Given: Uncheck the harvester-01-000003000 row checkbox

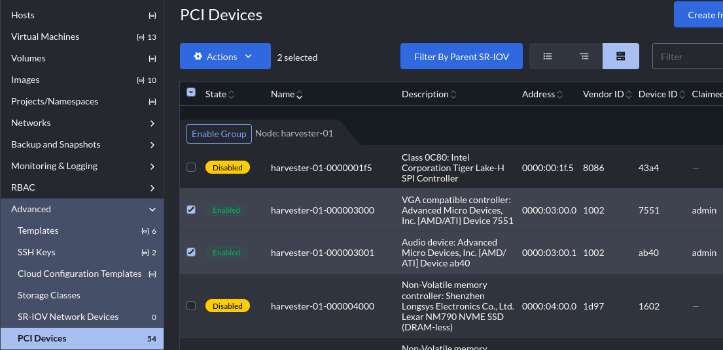Looking at the screenshot, I should pyautogui.click(x=191, y=210).
